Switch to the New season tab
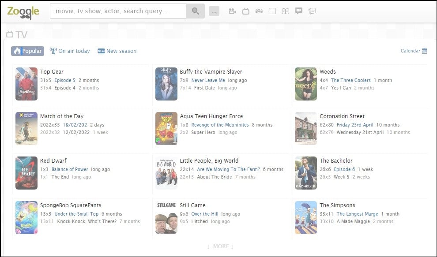The image size is (437, 257). pos(117,51)
